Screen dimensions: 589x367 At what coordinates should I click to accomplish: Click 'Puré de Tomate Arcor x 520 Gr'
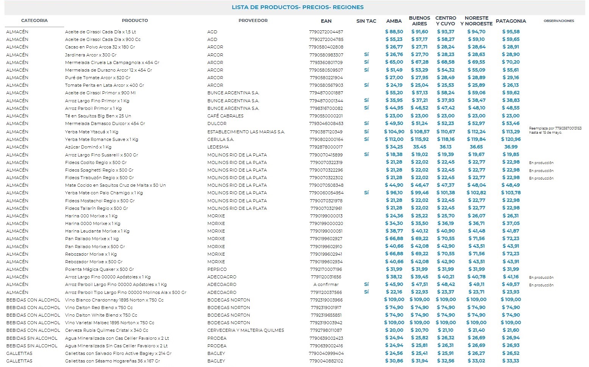98,78
